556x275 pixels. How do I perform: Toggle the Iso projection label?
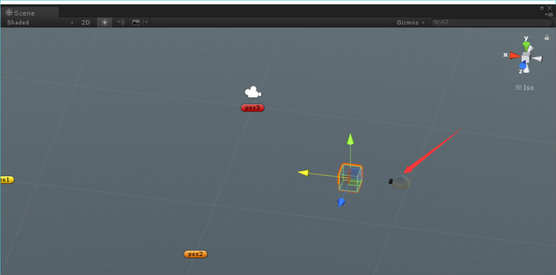(525, 88)
